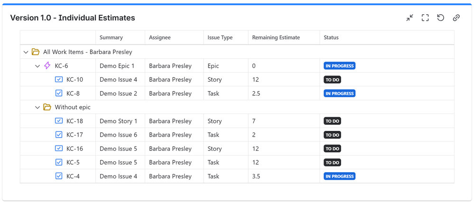Click Barbara Presley assignee in KC-5 row
474x203 pixels.
[170, 163]
